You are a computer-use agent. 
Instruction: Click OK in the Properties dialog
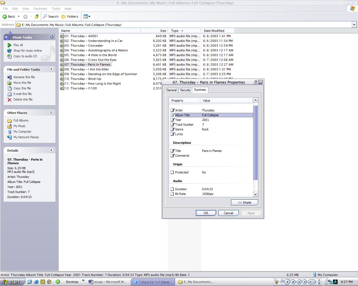coord(206,213)
